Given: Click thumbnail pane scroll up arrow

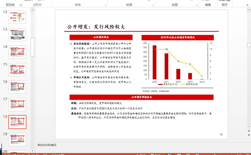Looking at the screenshot, I should (x=32, y=10).
